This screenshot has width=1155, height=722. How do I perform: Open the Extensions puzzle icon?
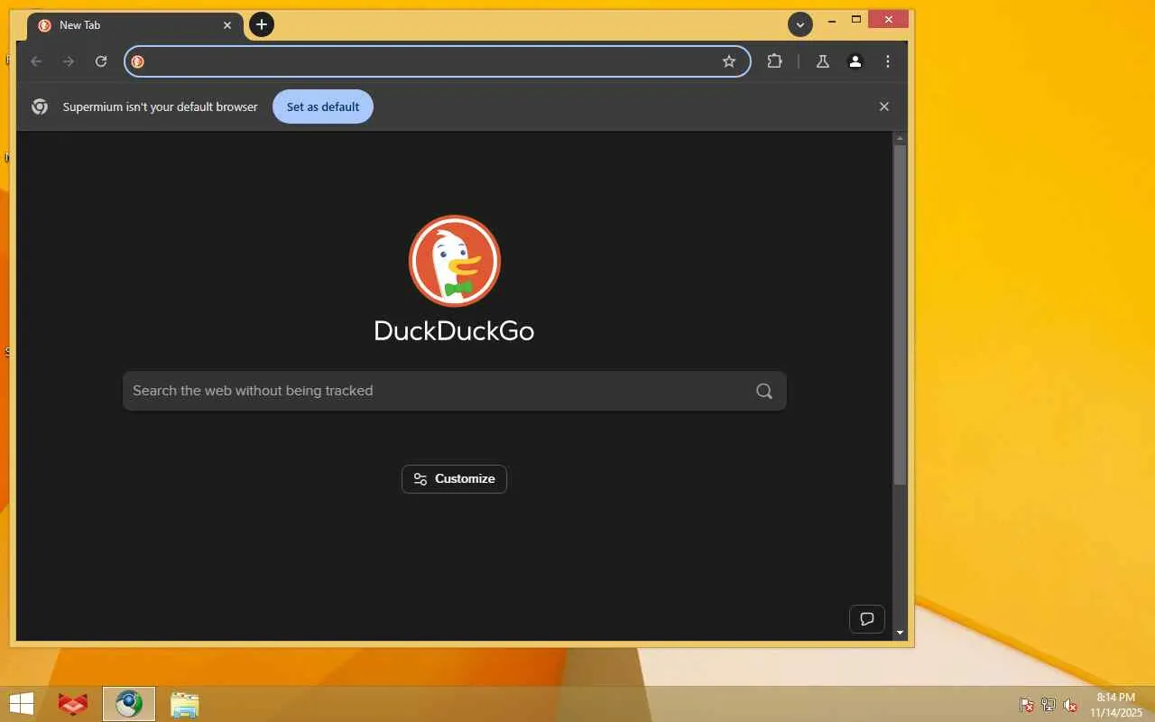click(x=774, y=61)
